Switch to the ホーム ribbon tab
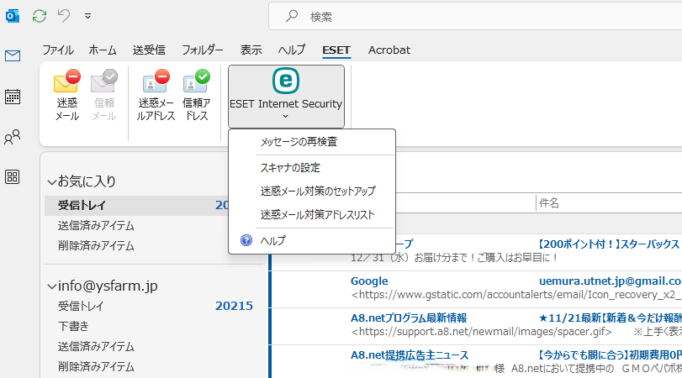This screenshot has width=682, height=378. (103, 50)
